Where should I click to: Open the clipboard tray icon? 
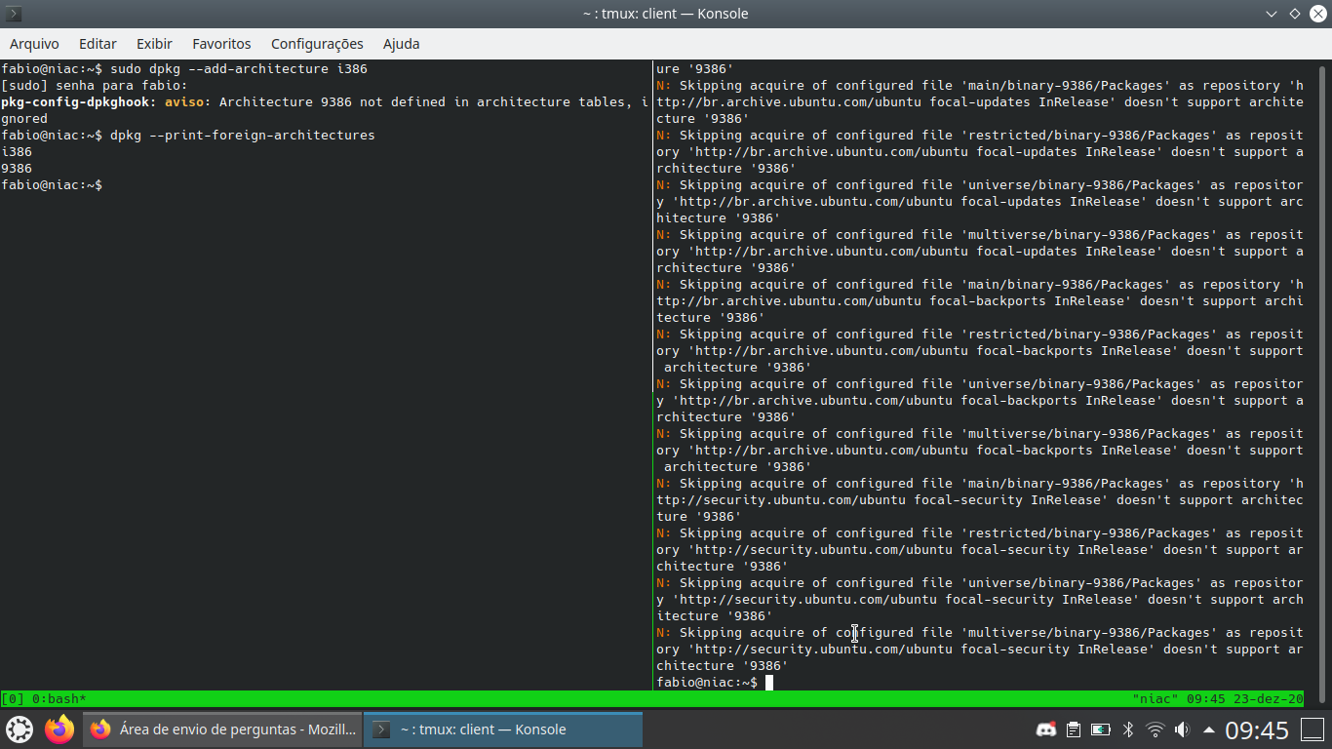1073,729
